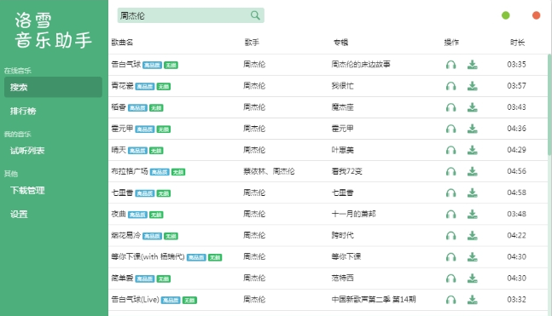552x316 pixels.
Task: Select artist text 蔡依林、周杰伦
Action: click(269, 171)
